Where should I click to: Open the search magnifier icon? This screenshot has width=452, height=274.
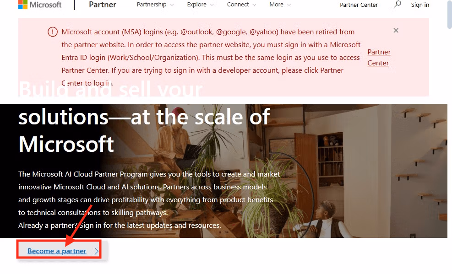[x=398, y=4]
